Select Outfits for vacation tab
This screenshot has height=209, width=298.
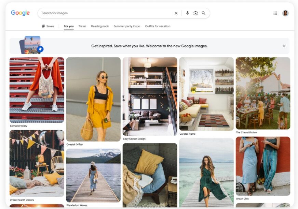pos(158,26)
